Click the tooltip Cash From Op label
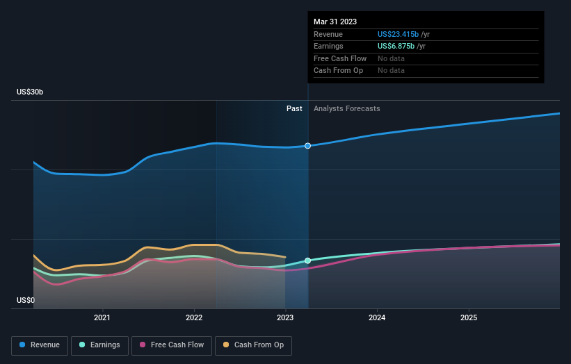 pyautogui.click(x=338, y=71)
